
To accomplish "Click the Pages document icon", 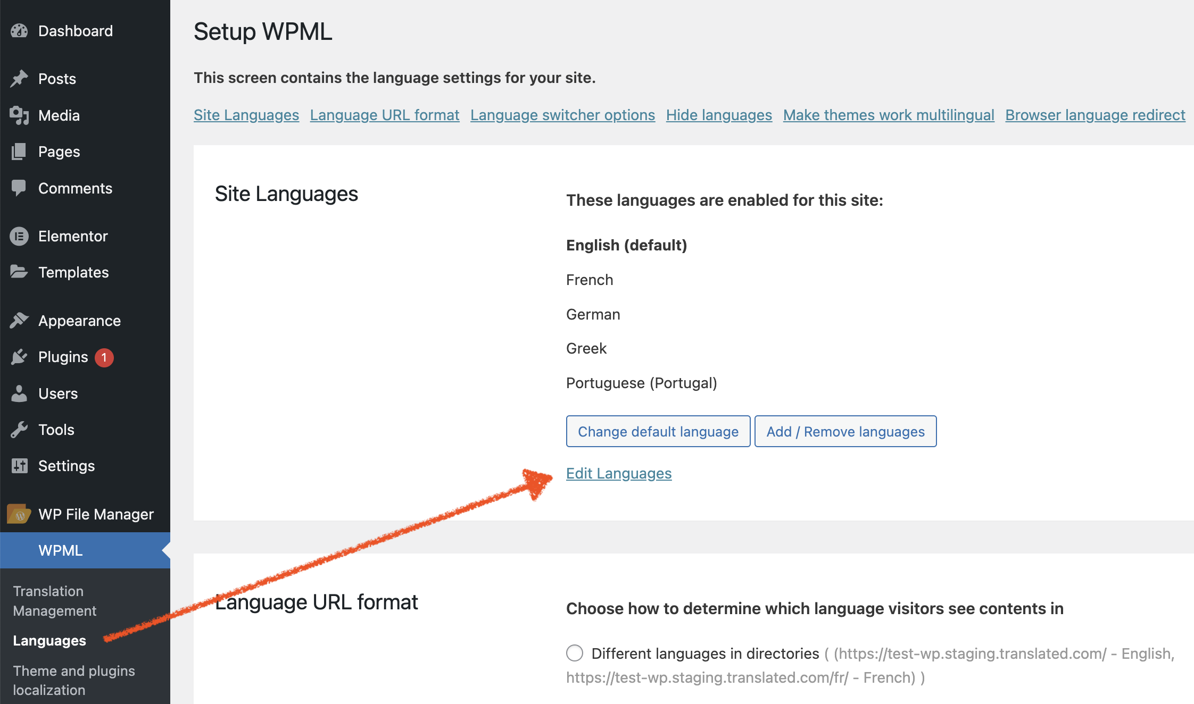I will [x=19, y=152].
